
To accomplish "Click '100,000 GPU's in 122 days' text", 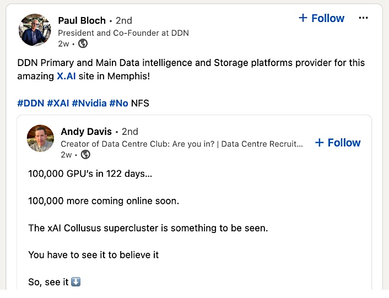I will (x=90, y=174).
